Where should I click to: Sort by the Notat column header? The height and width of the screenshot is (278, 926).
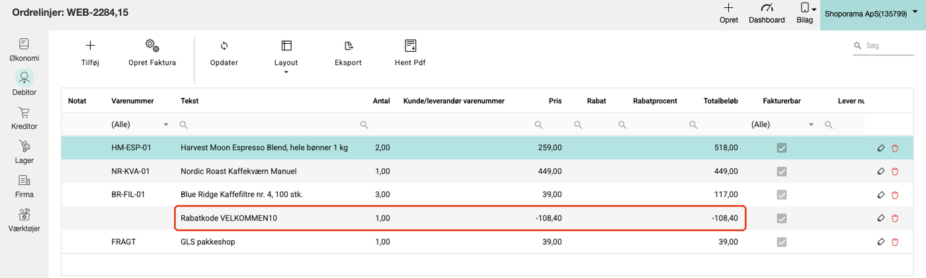pyautogui.click(x=77, y=101)
